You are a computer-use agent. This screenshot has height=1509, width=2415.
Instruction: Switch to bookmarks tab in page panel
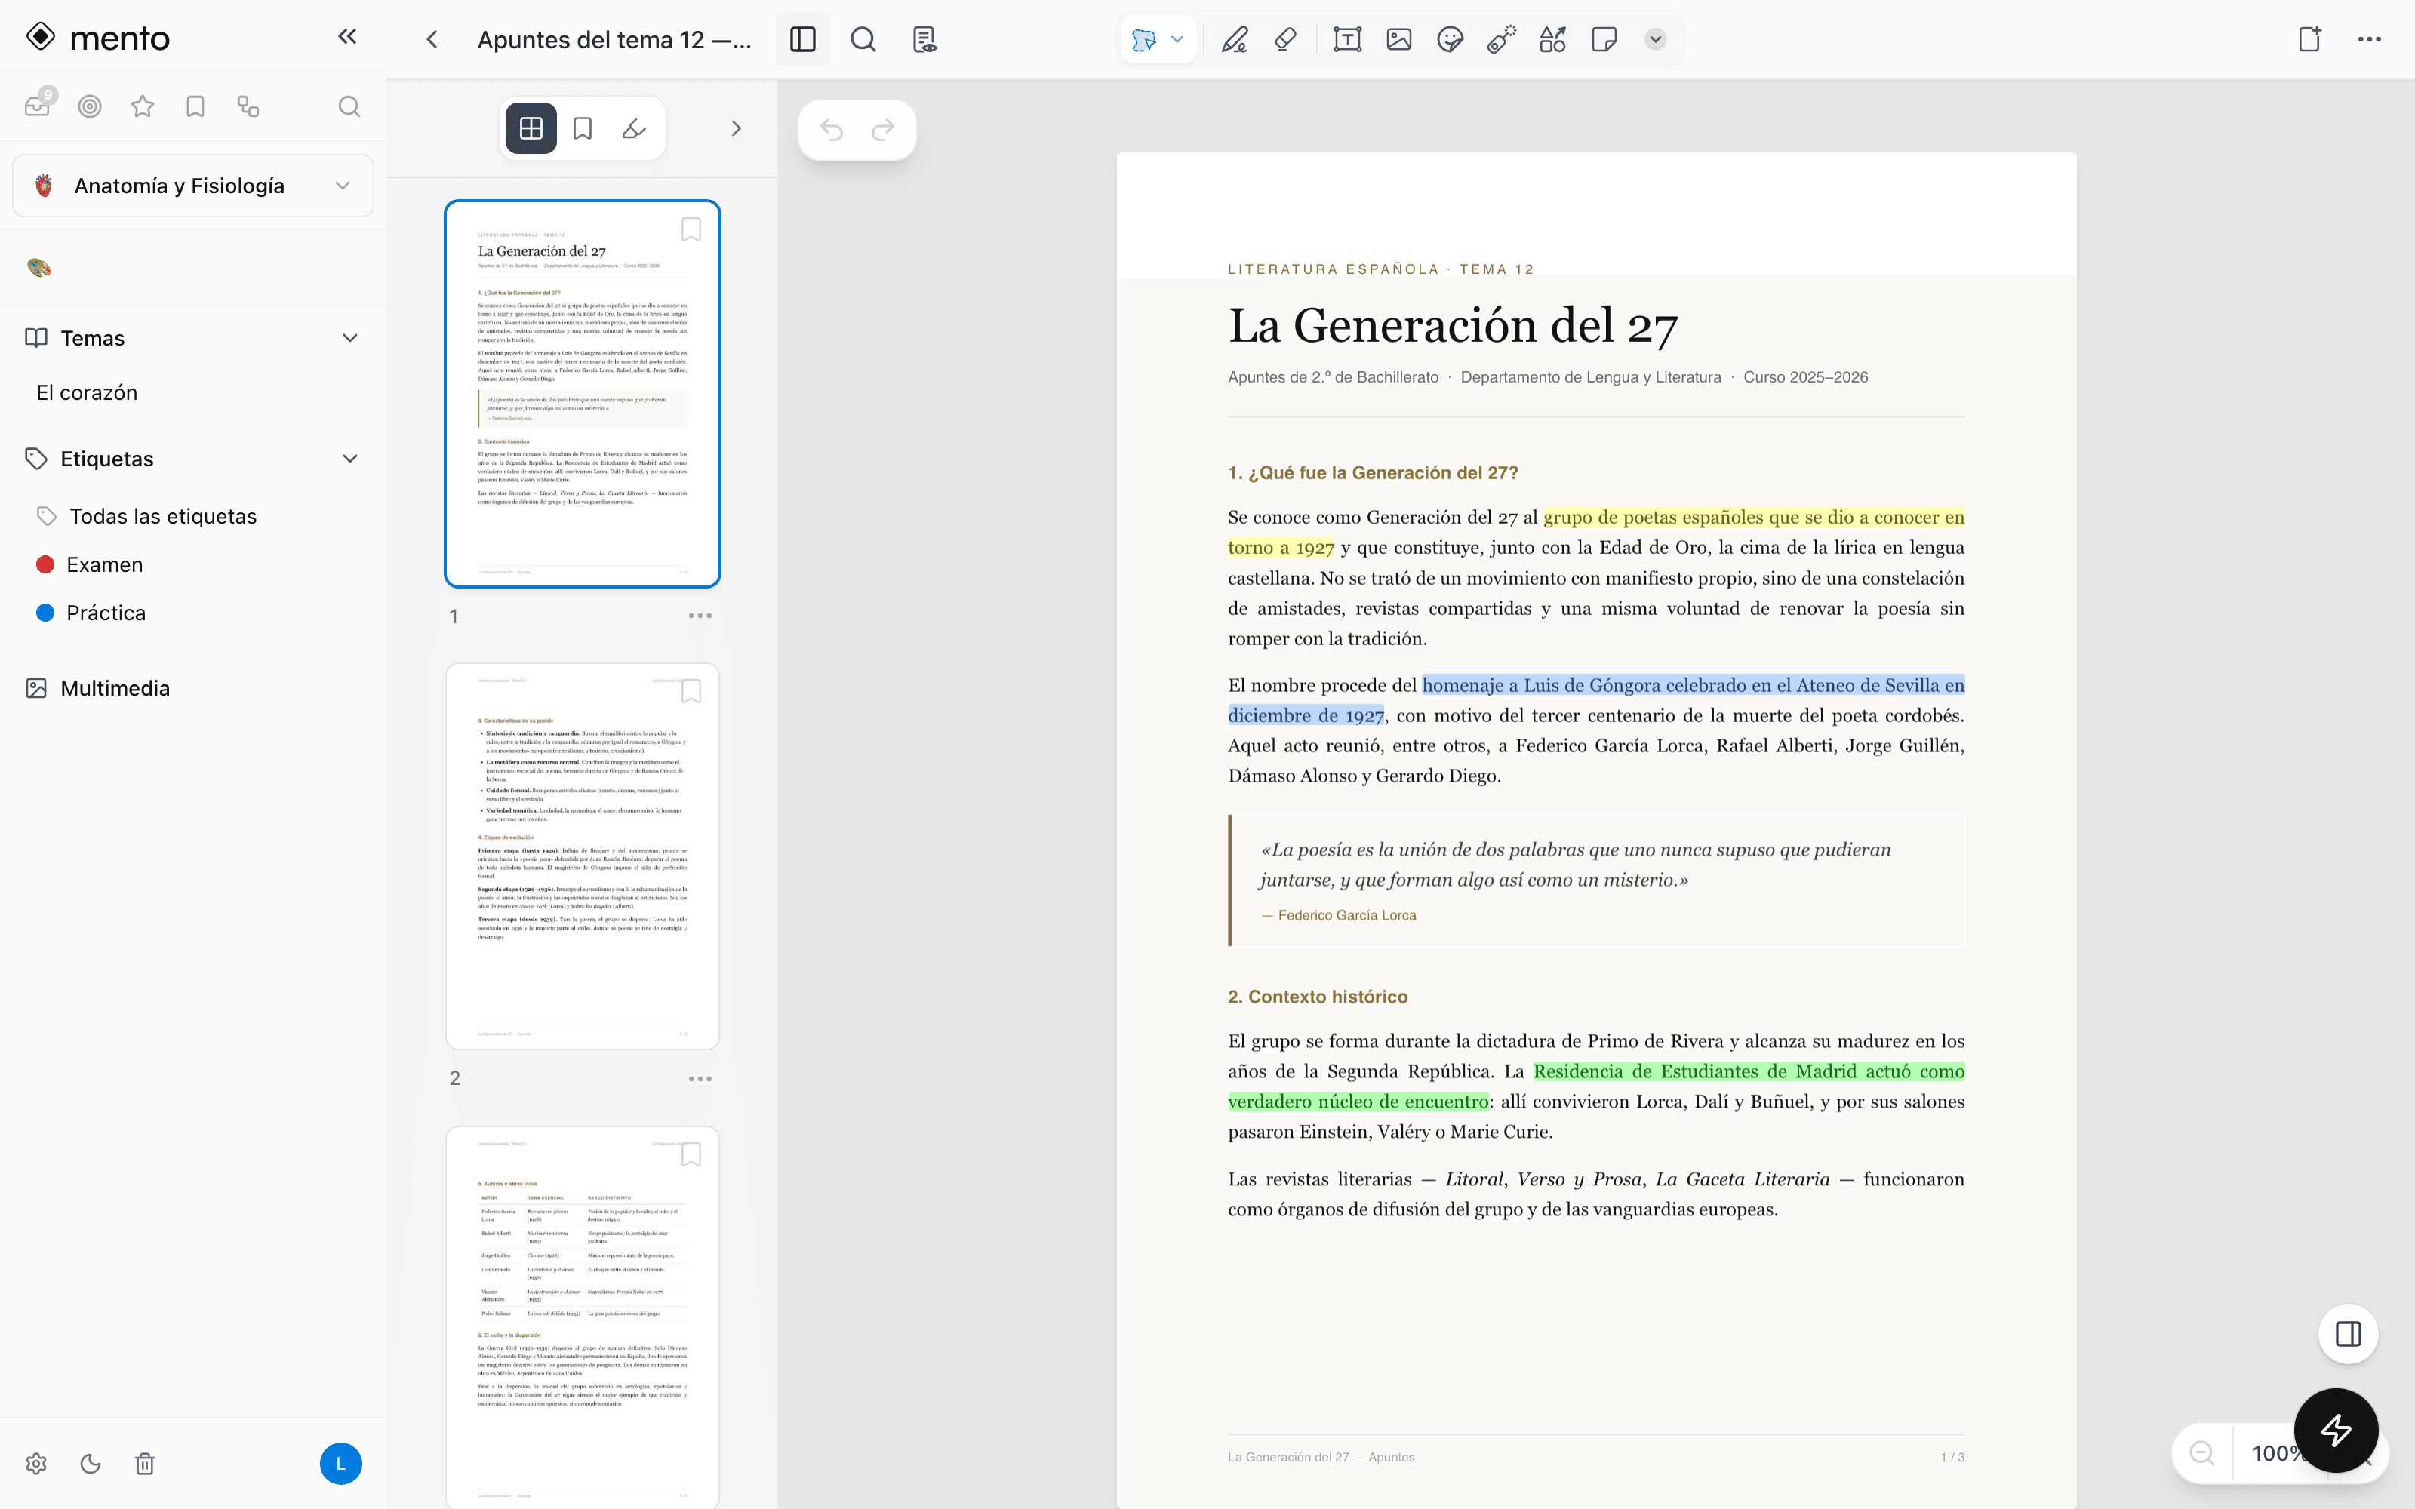tap(583, 129)
